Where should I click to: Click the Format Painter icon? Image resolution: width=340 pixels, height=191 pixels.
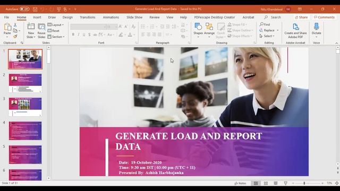pyautogui.click(x=15, y=37)
